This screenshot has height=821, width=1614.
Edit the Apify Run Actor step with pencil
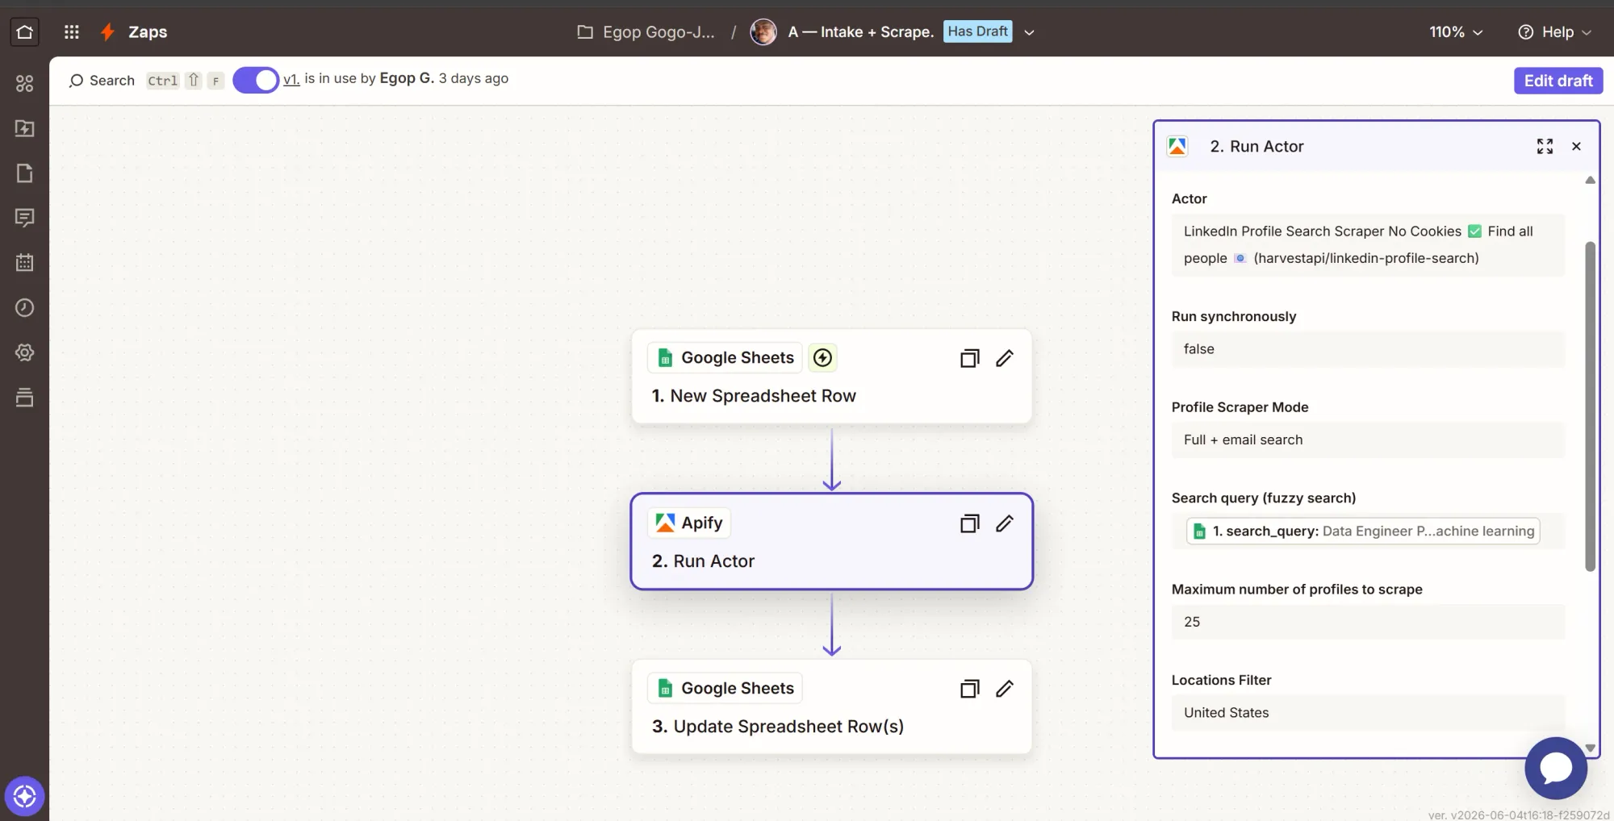pos(1005,523)
